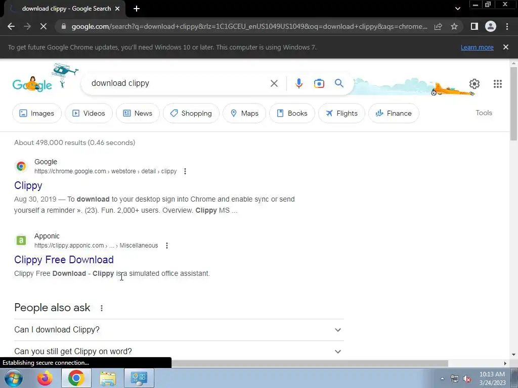
Task: Click the vertical page scrollbar
Action: coord(513,104)
